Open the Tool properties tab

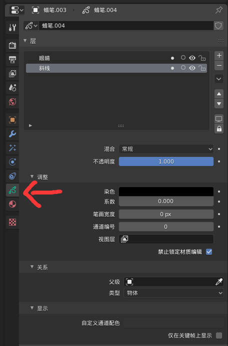(x=12, y=28)
